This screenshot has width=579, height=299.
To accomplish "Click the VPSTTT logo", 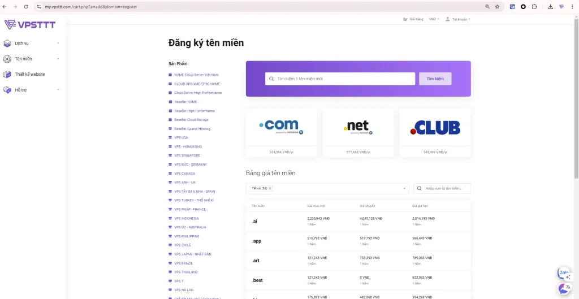I will pyautogui.click(x=30, y=25).
